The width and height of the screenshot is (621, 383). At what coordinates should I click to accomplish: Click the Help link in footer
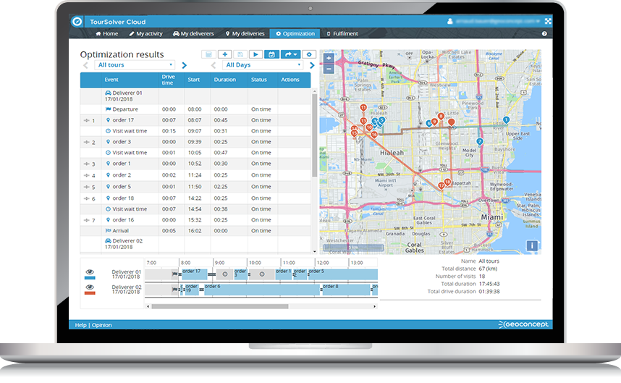pyautogui.click(x=80, y=325)
